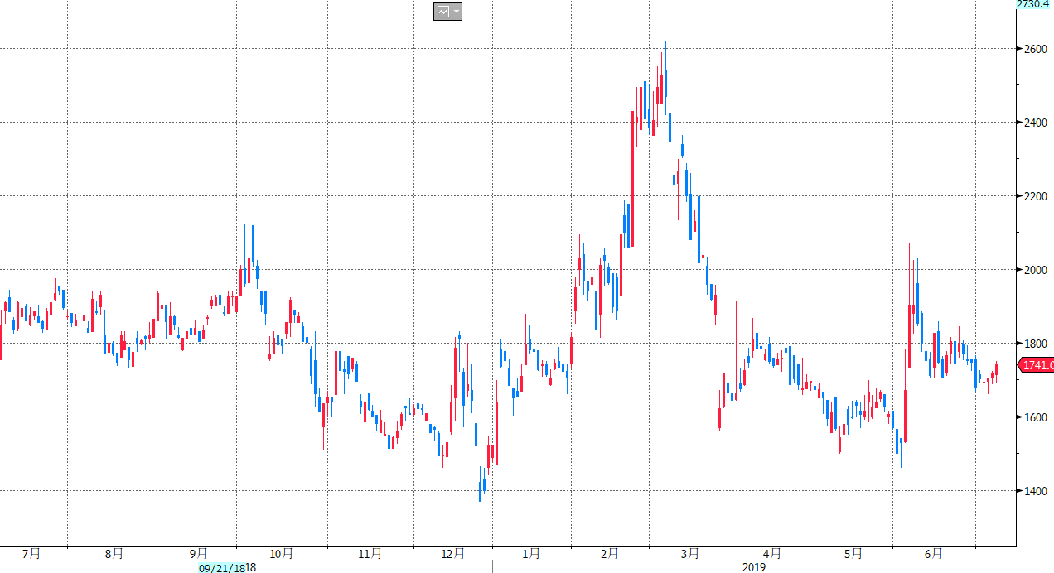Click the 2月 label on time axis
Image resolution: width=1054 pixels, height=573 pixels.
[610, 553]
